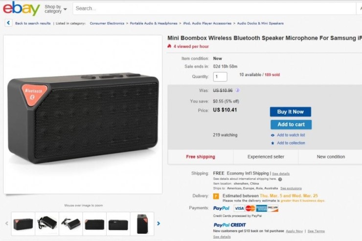Click the back arrow beside search results
This screenshot has width=362, height=241.
9,23
